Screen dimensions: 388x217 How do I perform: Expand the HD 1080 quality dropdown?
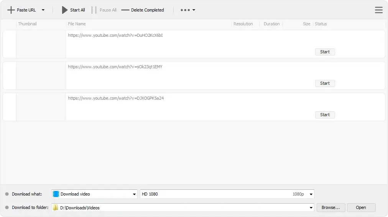(x=311, y=194)
